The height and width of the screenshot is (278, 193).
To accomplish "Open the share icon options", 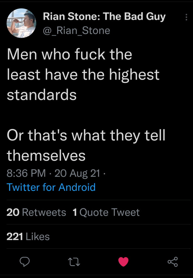I will (173, 262).
